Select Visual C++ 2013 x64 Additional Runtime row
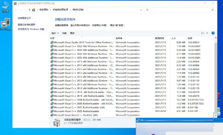The image size is (223, 135). coord(132,73)
